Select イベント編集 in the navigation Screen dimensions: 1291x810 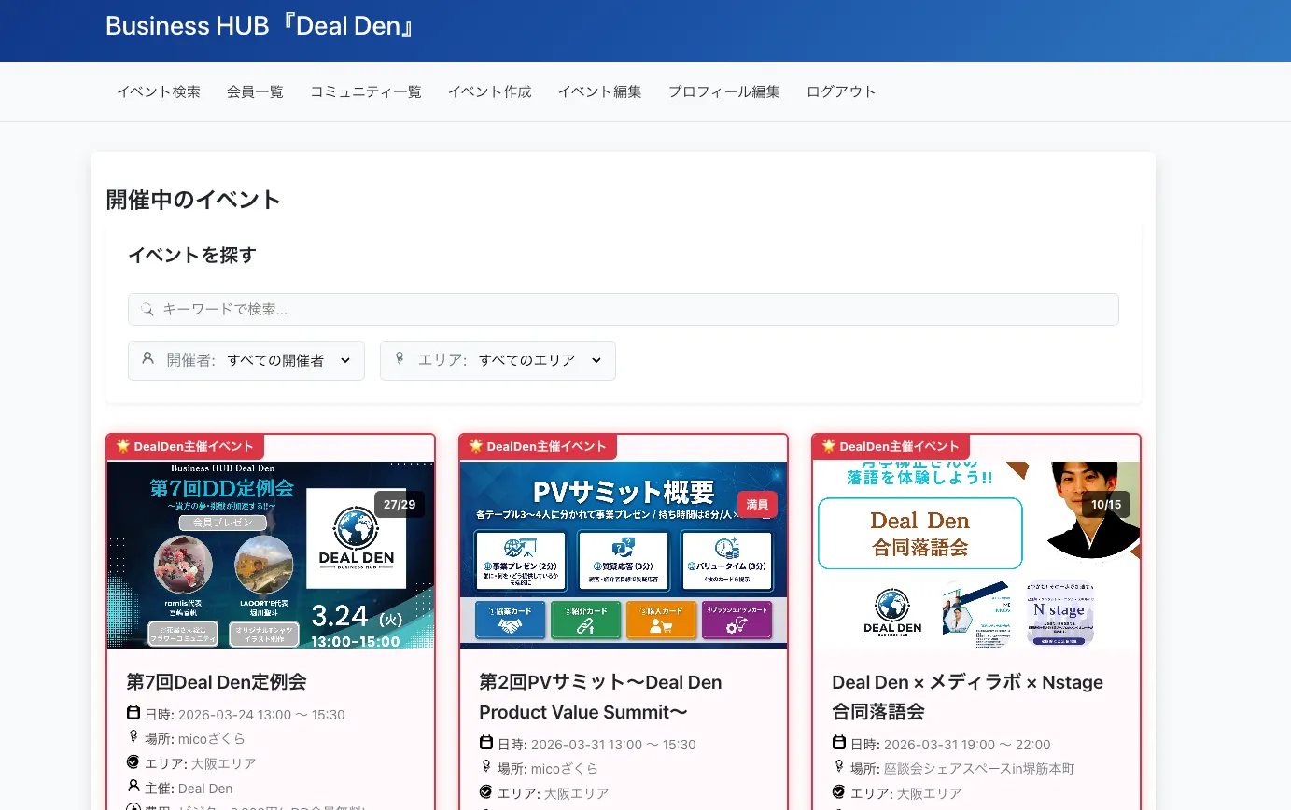pyautogui.click(x=599, y=91)
